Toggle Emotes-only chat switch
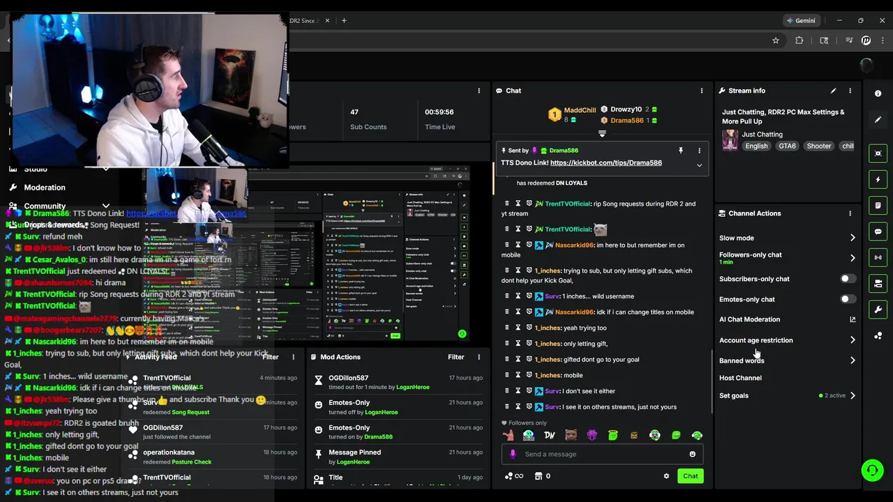The width and height of the screenshot is (893, 502). tap(848, 299)
